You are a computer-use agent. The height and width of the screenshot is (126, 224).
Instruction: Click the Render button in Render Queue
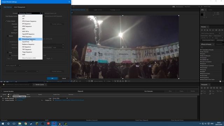193,91
